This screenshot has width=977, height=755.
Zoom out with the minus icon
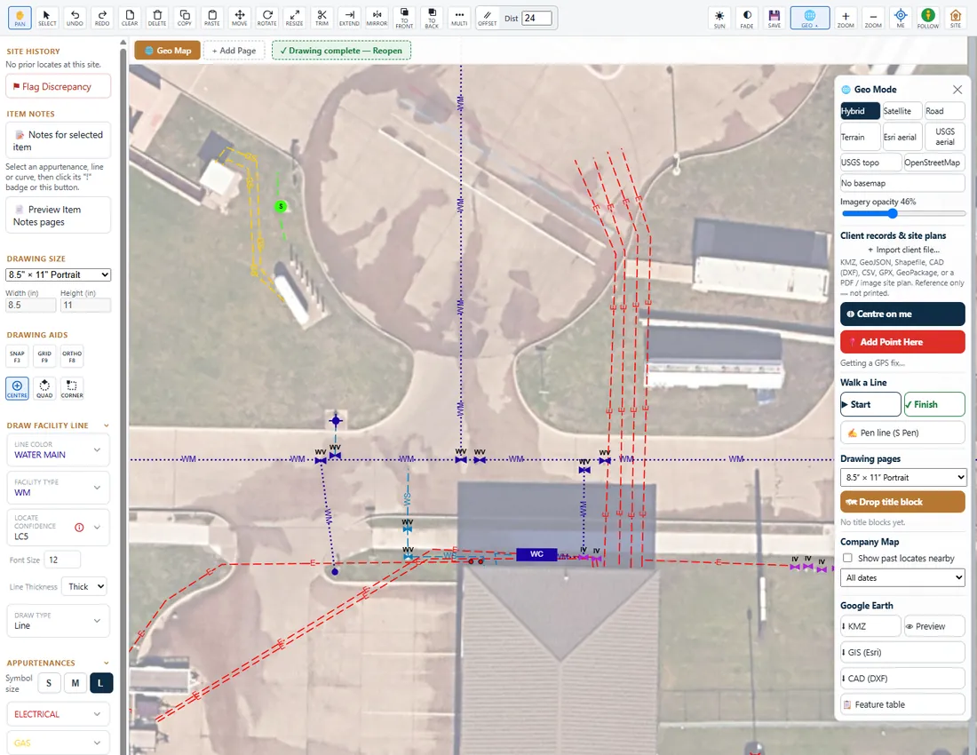pyautogui.click(x=873, y=18)
